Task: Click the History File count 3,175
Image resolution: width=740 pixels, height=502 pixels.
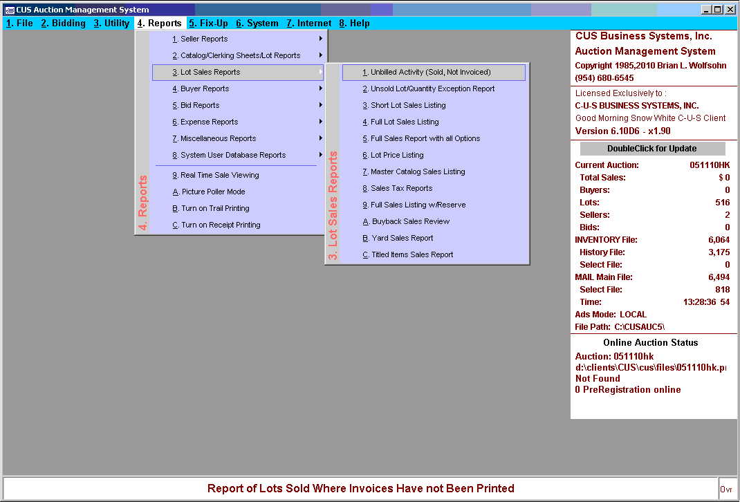Action: tap(719, 252)
